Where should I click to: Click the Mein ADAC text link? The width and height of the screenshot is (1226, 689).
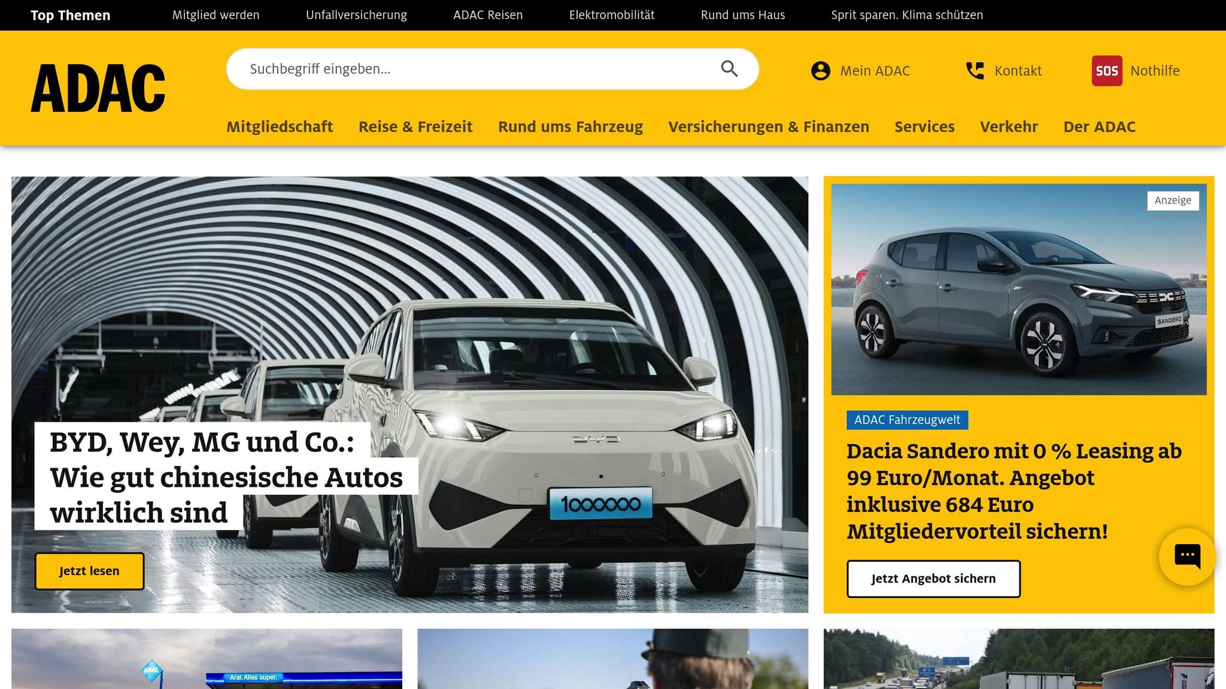pos(875,71)
